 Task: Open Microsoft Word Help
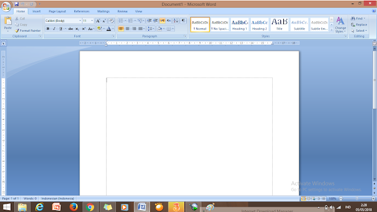coord(374,11)
